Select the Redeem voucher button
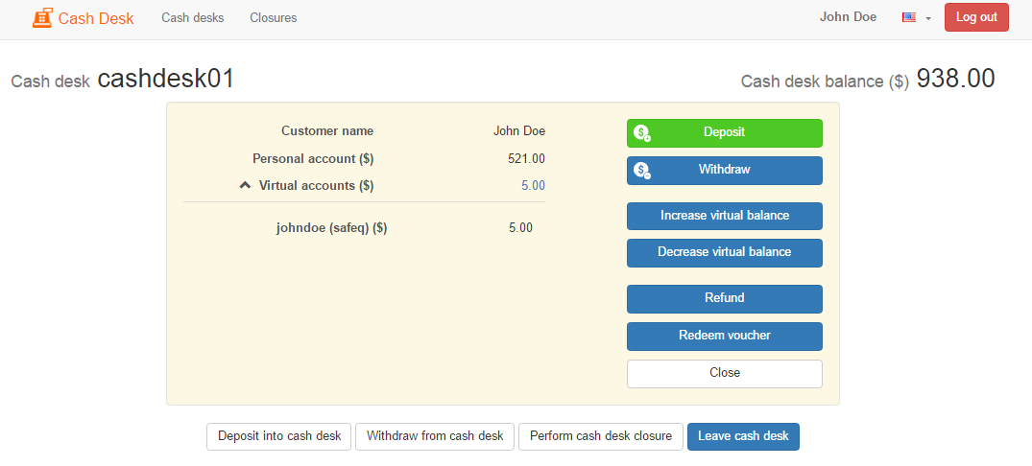The width and height of the screenshot is (1032, 466). coord(724,336)
